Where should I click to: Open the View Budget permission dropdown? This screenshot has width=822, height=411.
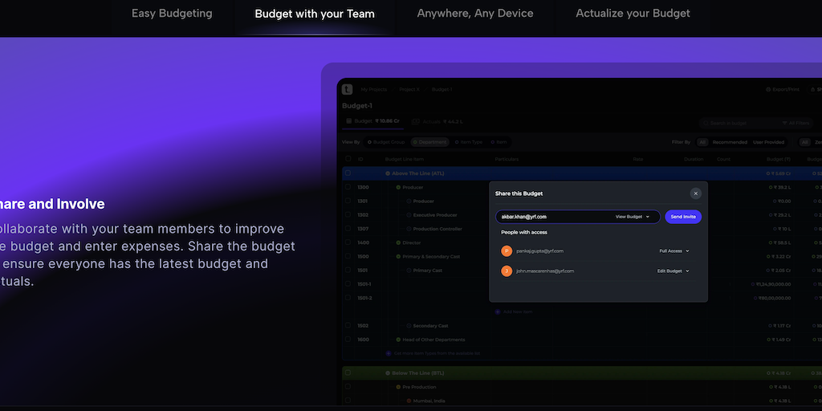[x=633, y=217]
